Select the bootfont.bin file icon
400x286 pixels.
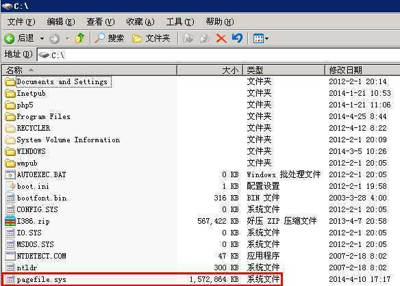point(10,198)
